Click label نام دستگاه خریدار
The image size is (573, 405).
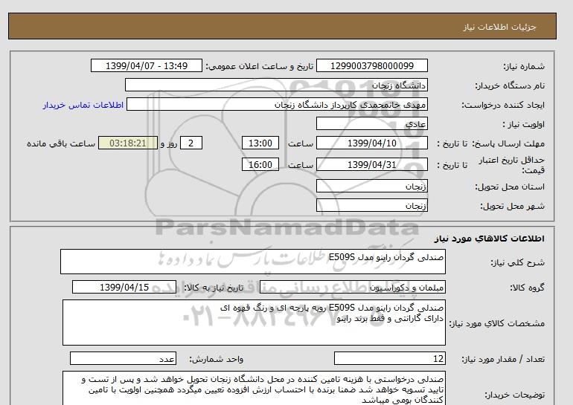pyautogui.click(x=510, y=85)
